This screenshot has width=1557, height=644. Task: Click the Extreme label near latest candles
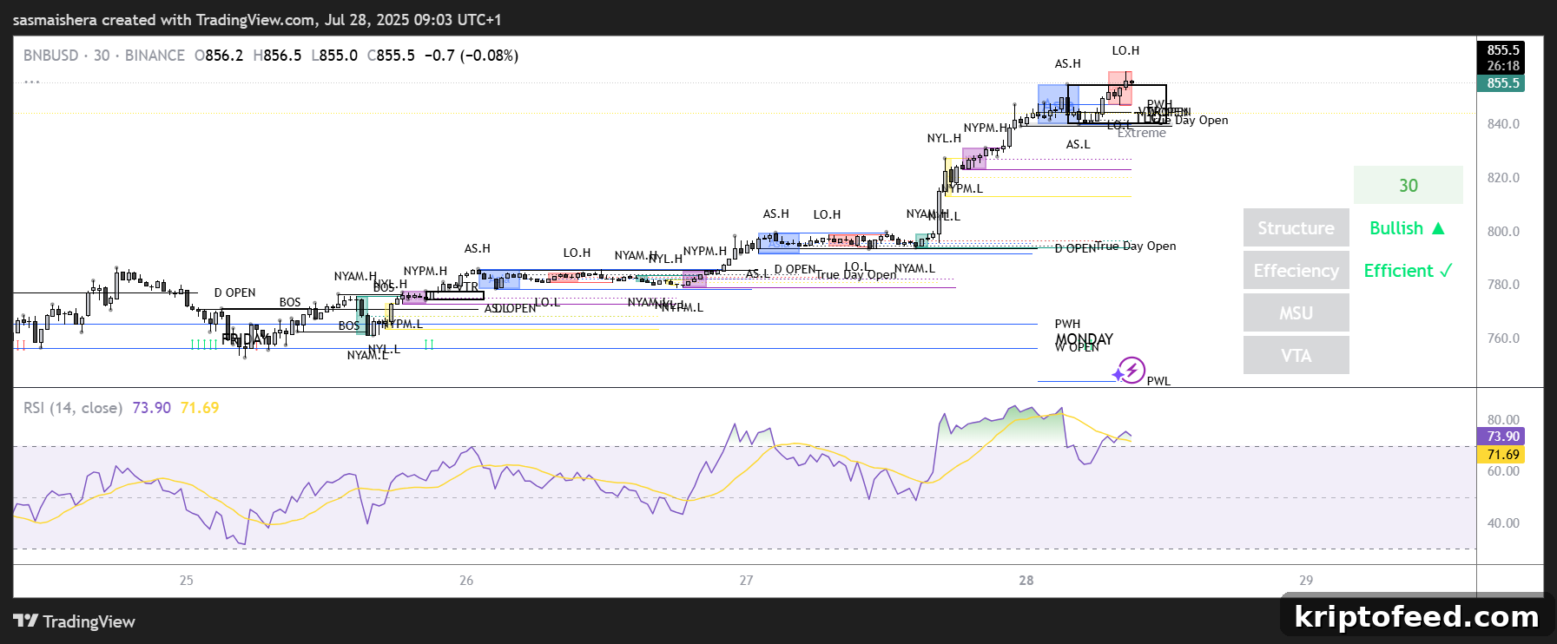(x=1142, y=133)
